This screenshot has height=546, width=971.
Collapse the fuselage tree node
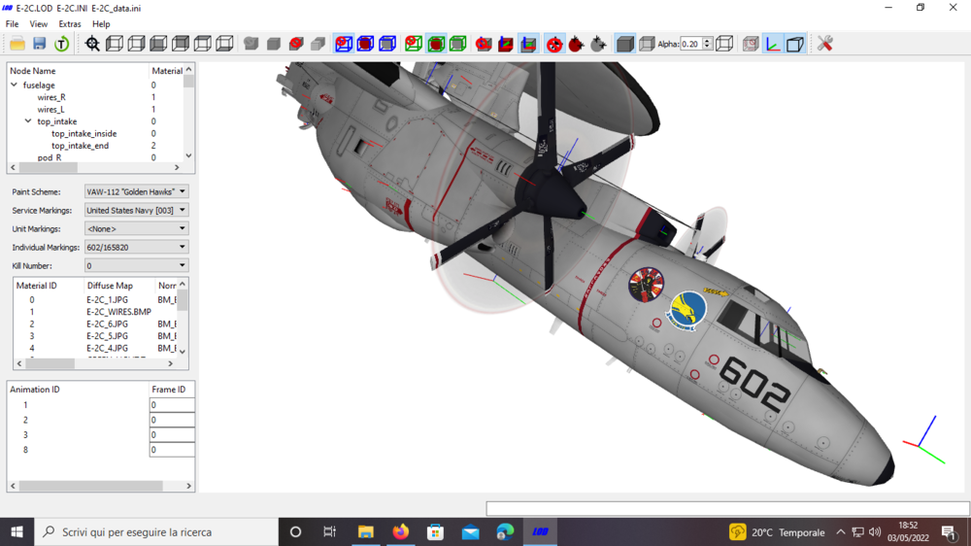point(15,85)
